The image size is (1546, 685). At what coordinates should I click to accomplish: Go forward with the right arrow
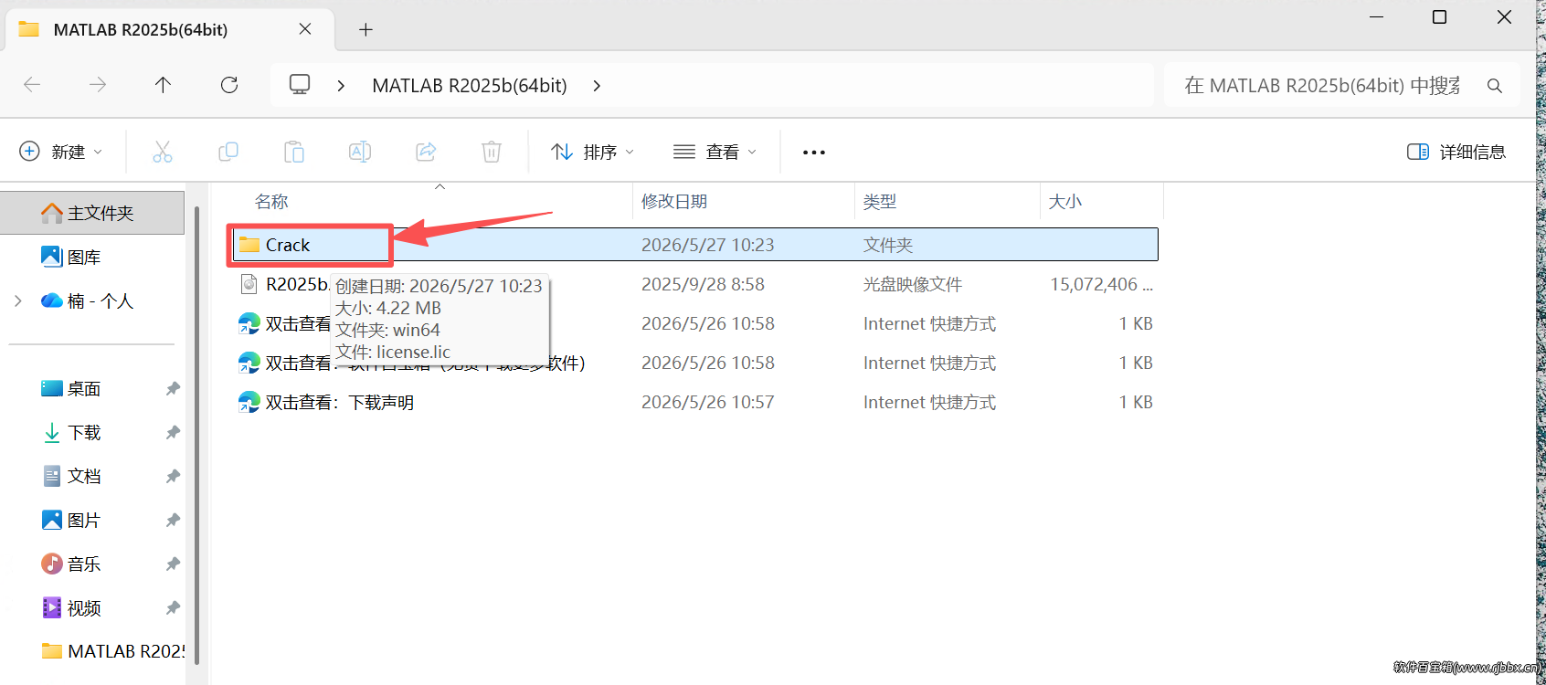tap(98, 85)
